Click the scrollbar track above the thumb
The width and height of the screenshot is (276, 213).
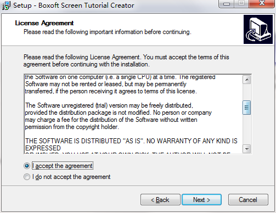tap(247, 92)
